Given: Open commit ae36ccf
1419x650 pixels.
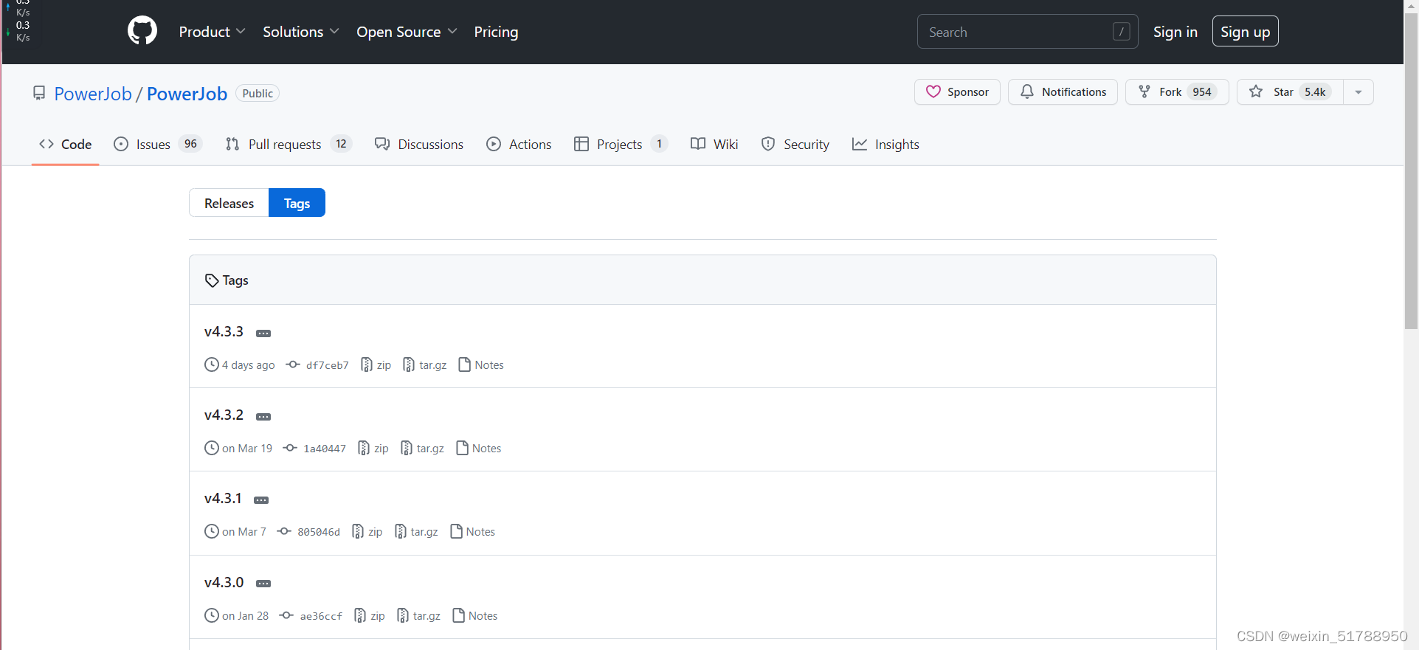Looking at the screenshot, I should click(x=311, y=616).
